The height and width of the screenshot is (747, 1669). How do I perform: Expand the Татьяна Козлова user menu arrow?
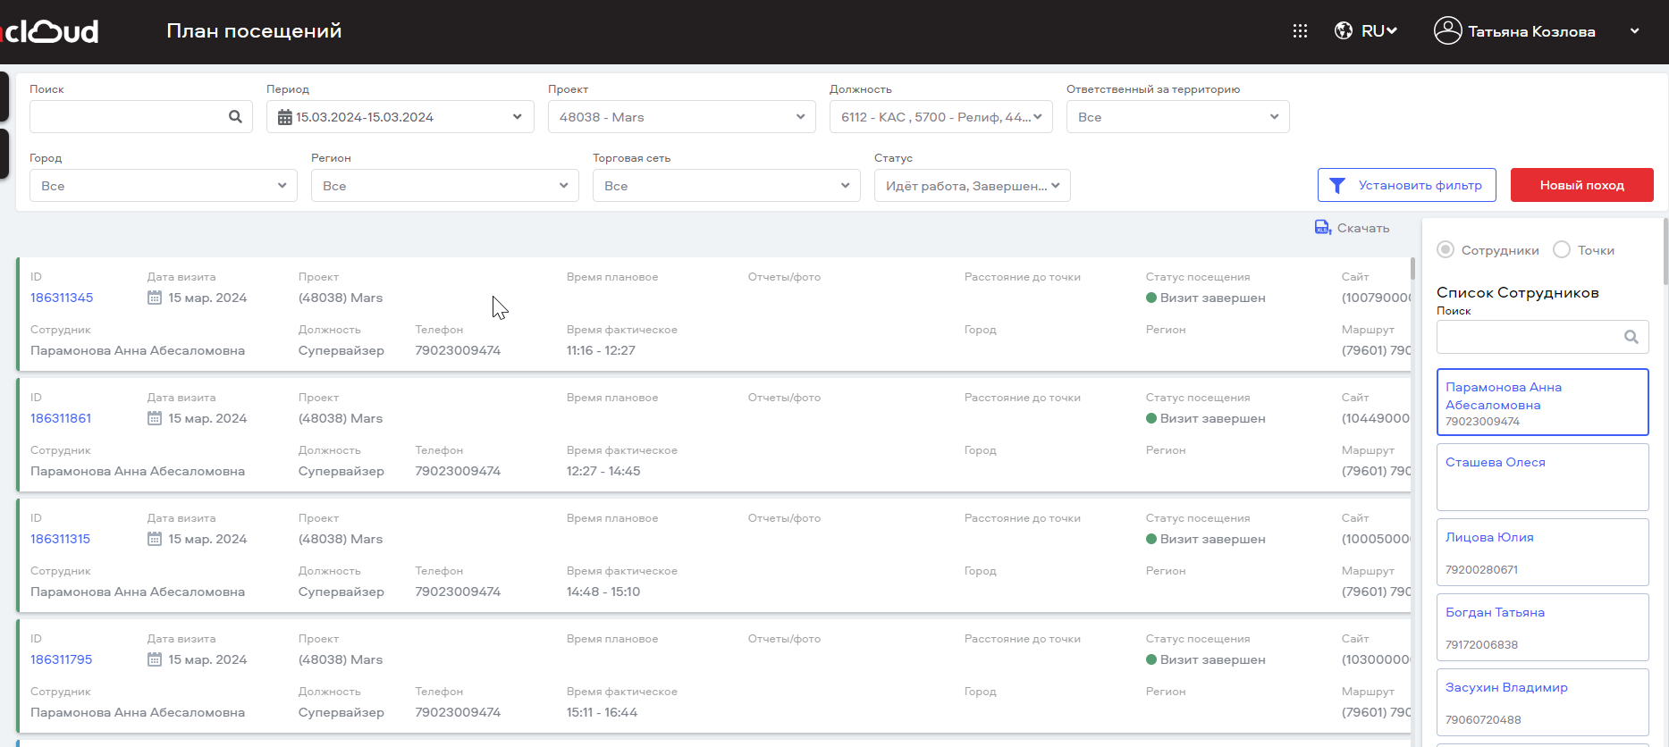click(1635, 31)
